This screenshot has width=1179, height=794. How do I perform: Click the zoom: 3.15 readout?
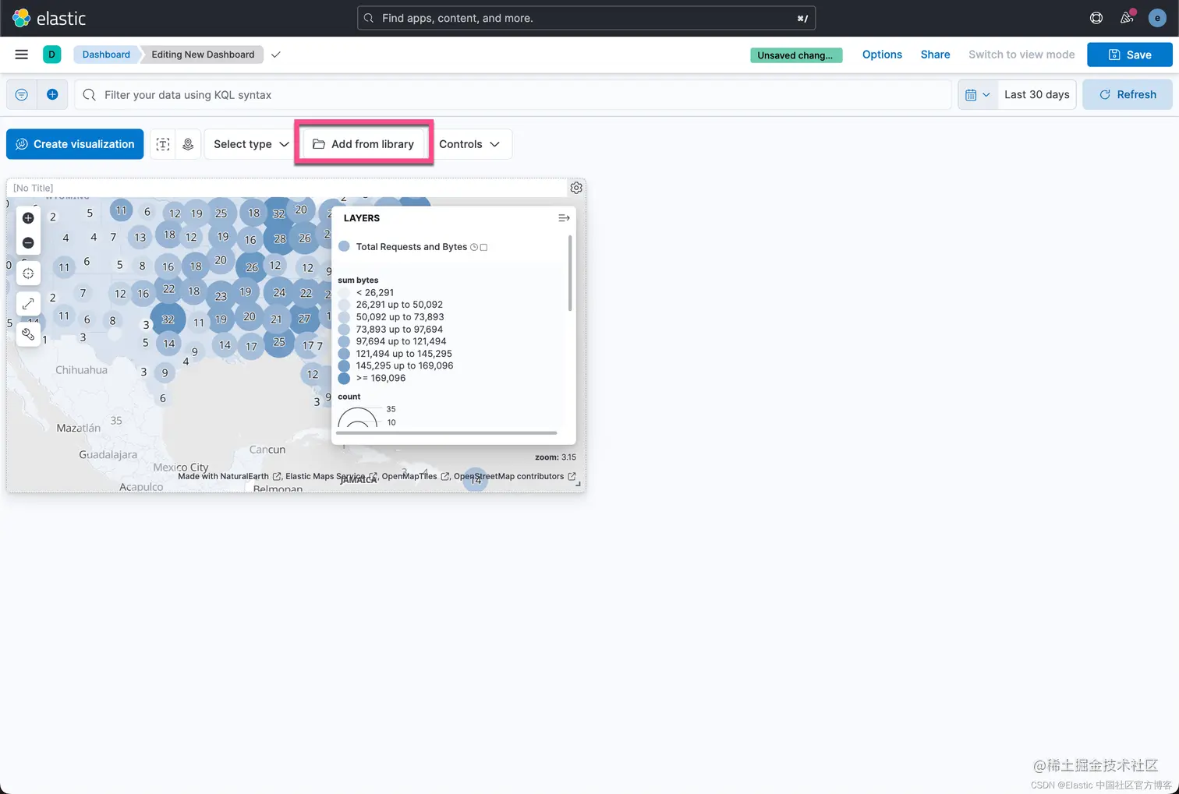click(x=555, y=457)
